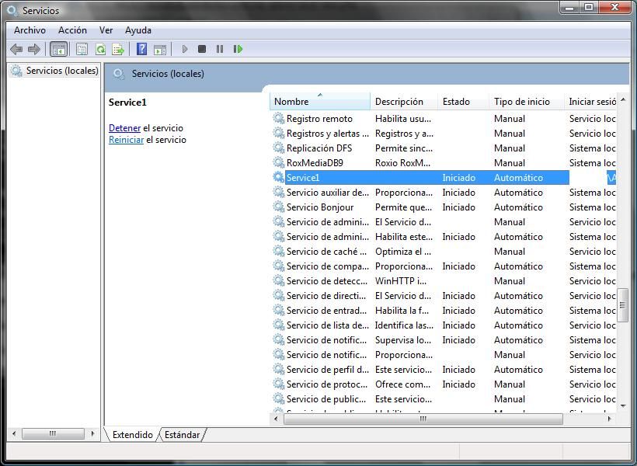The width and height of the screenshot is (637, 466).
Task: Open the Archivo menu
Action: pos(30,30)
